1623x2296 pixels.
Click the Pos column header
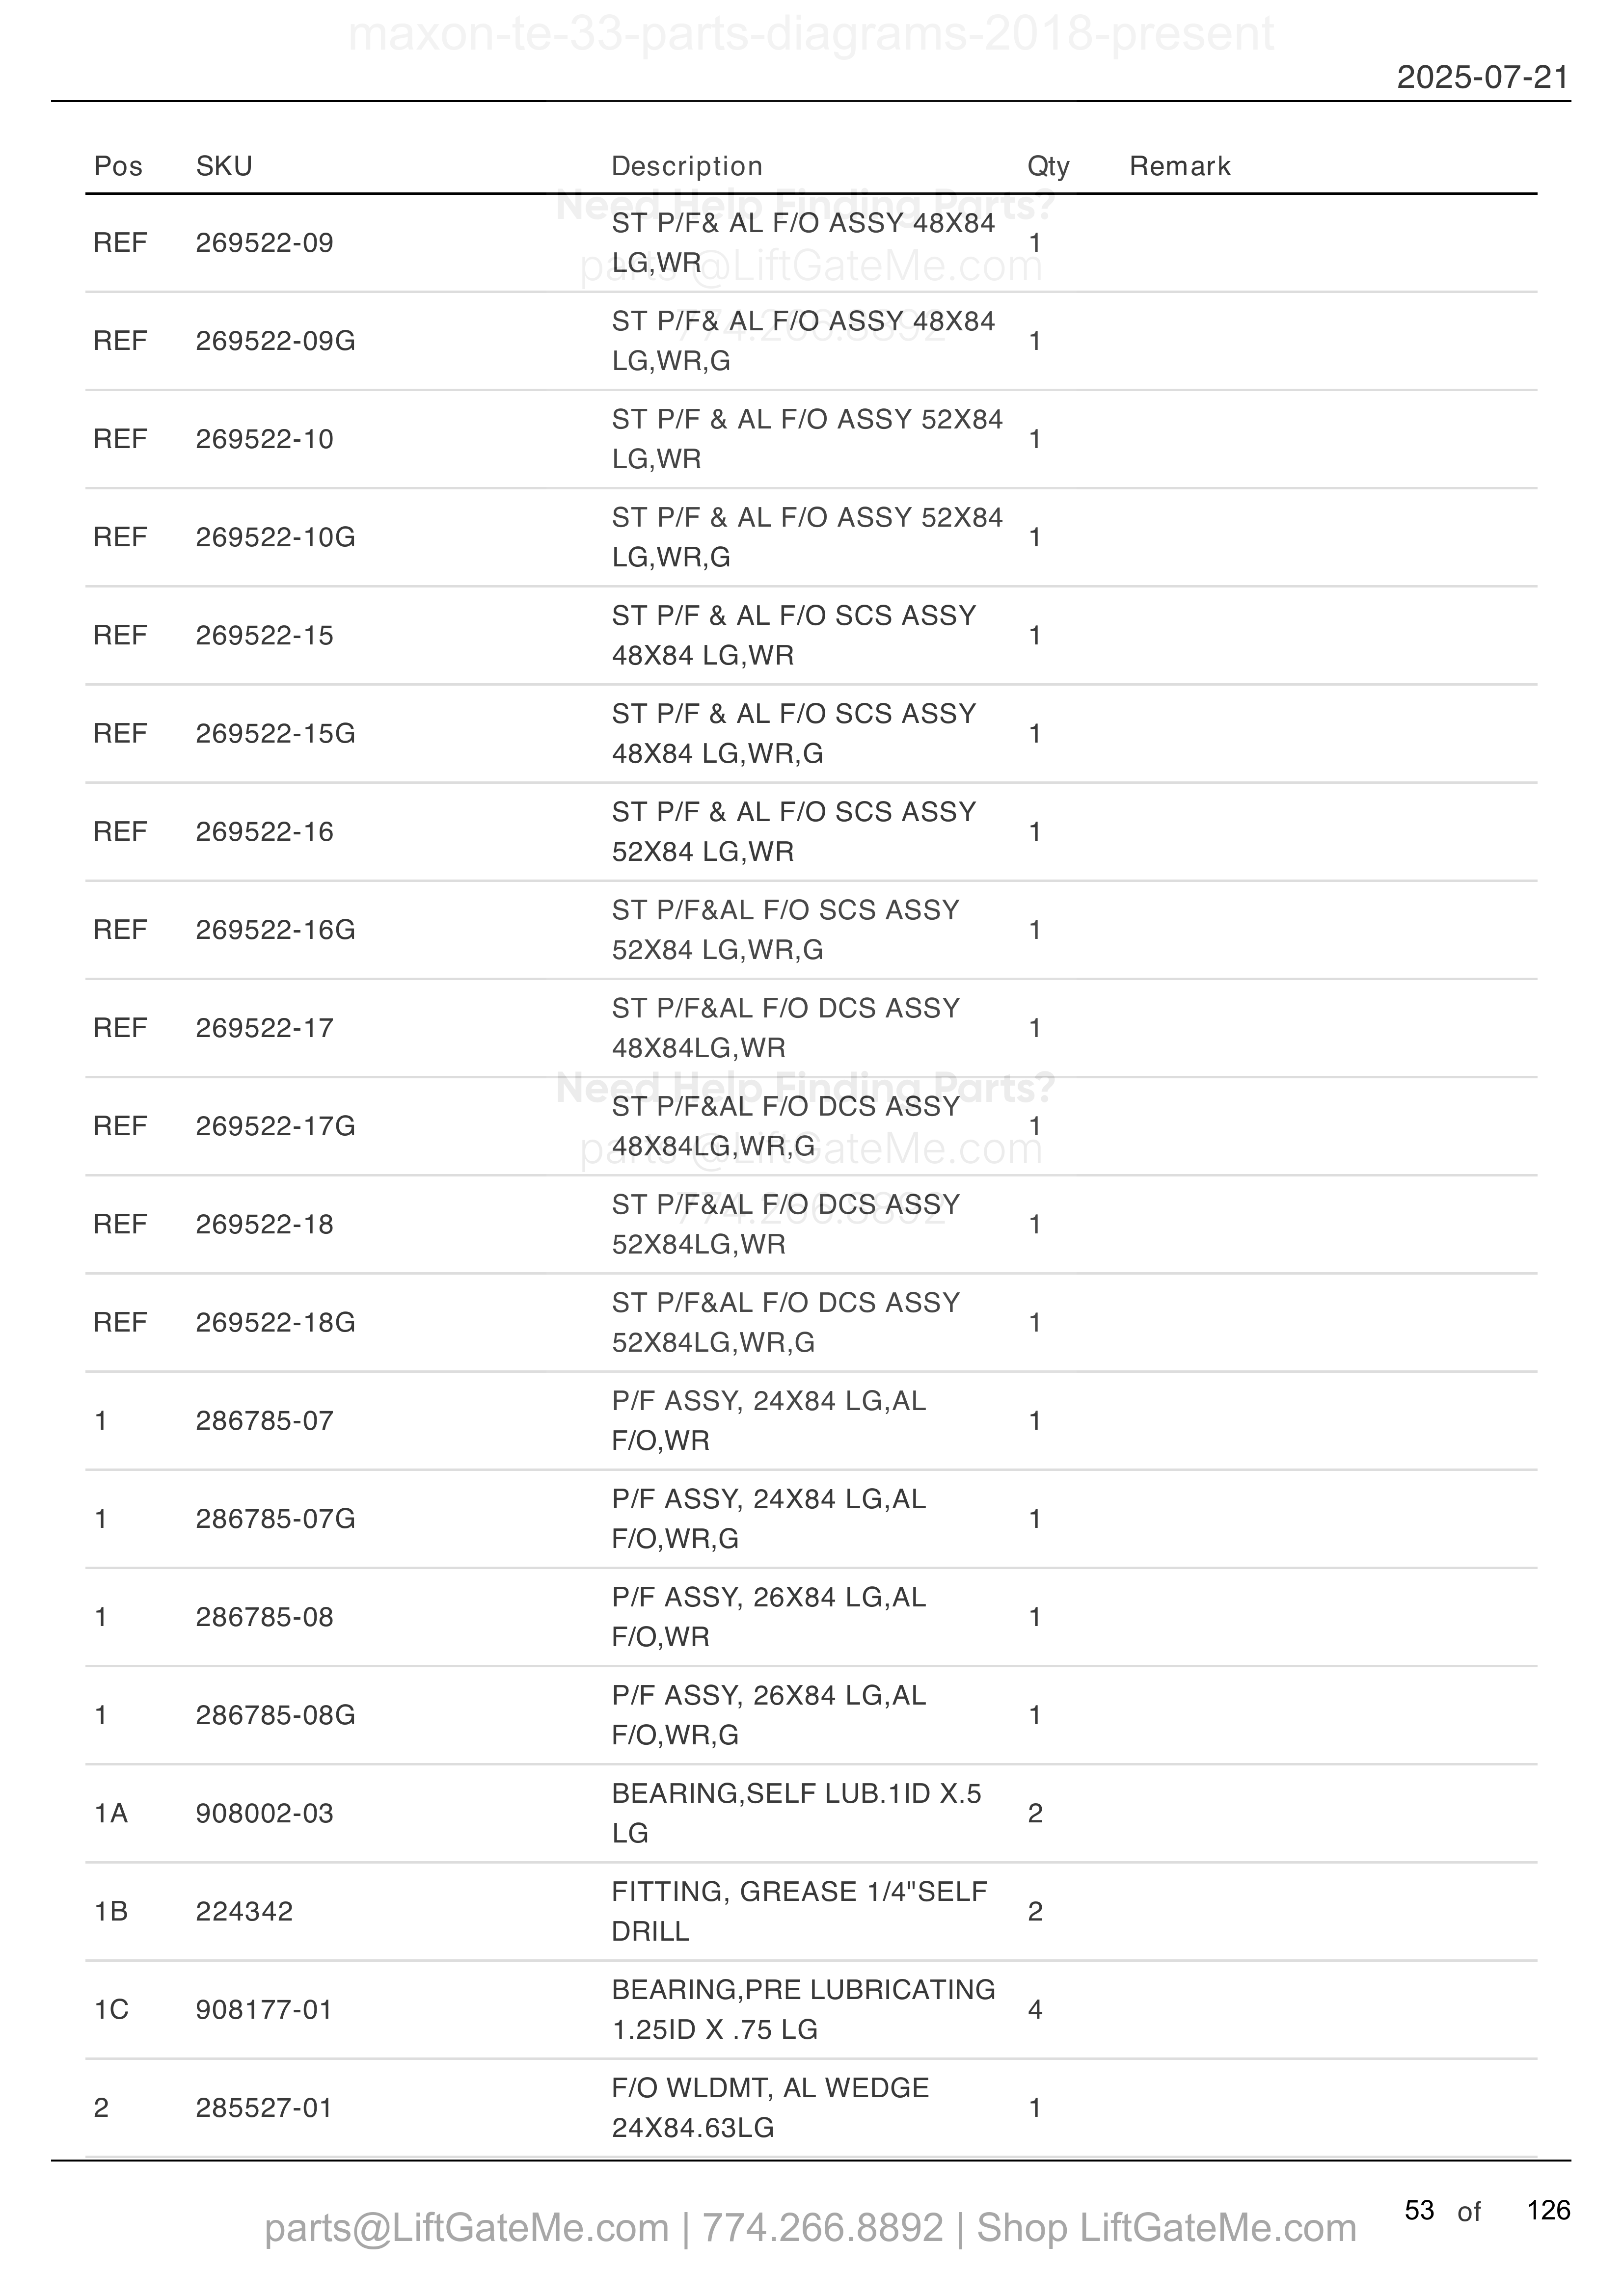[118, 166]
